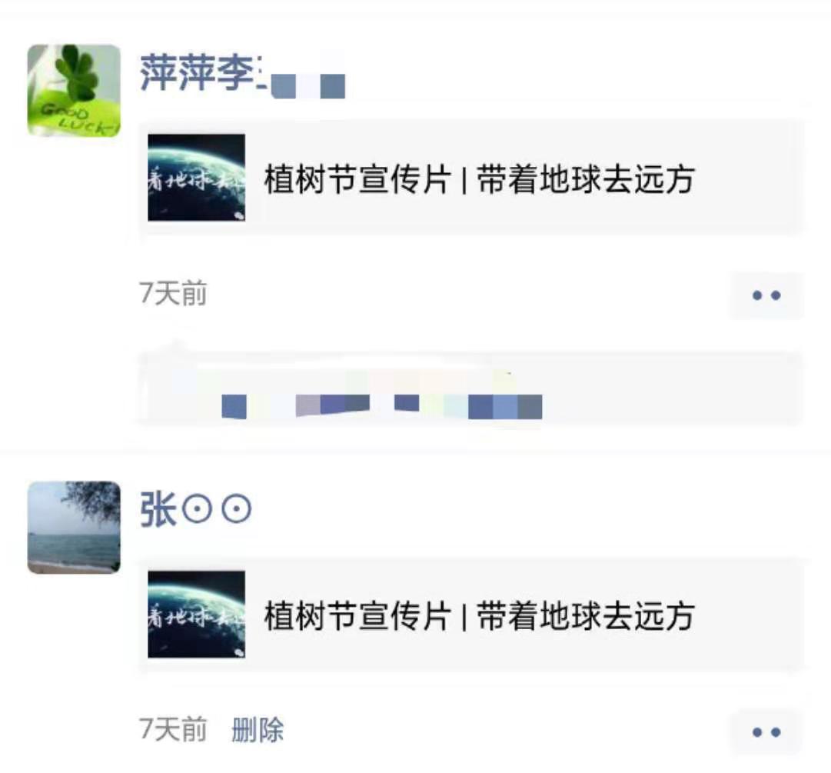Open the 张⊙⊙ username profile link
This screenshot has width=831, height=773.
pos(195,509)
